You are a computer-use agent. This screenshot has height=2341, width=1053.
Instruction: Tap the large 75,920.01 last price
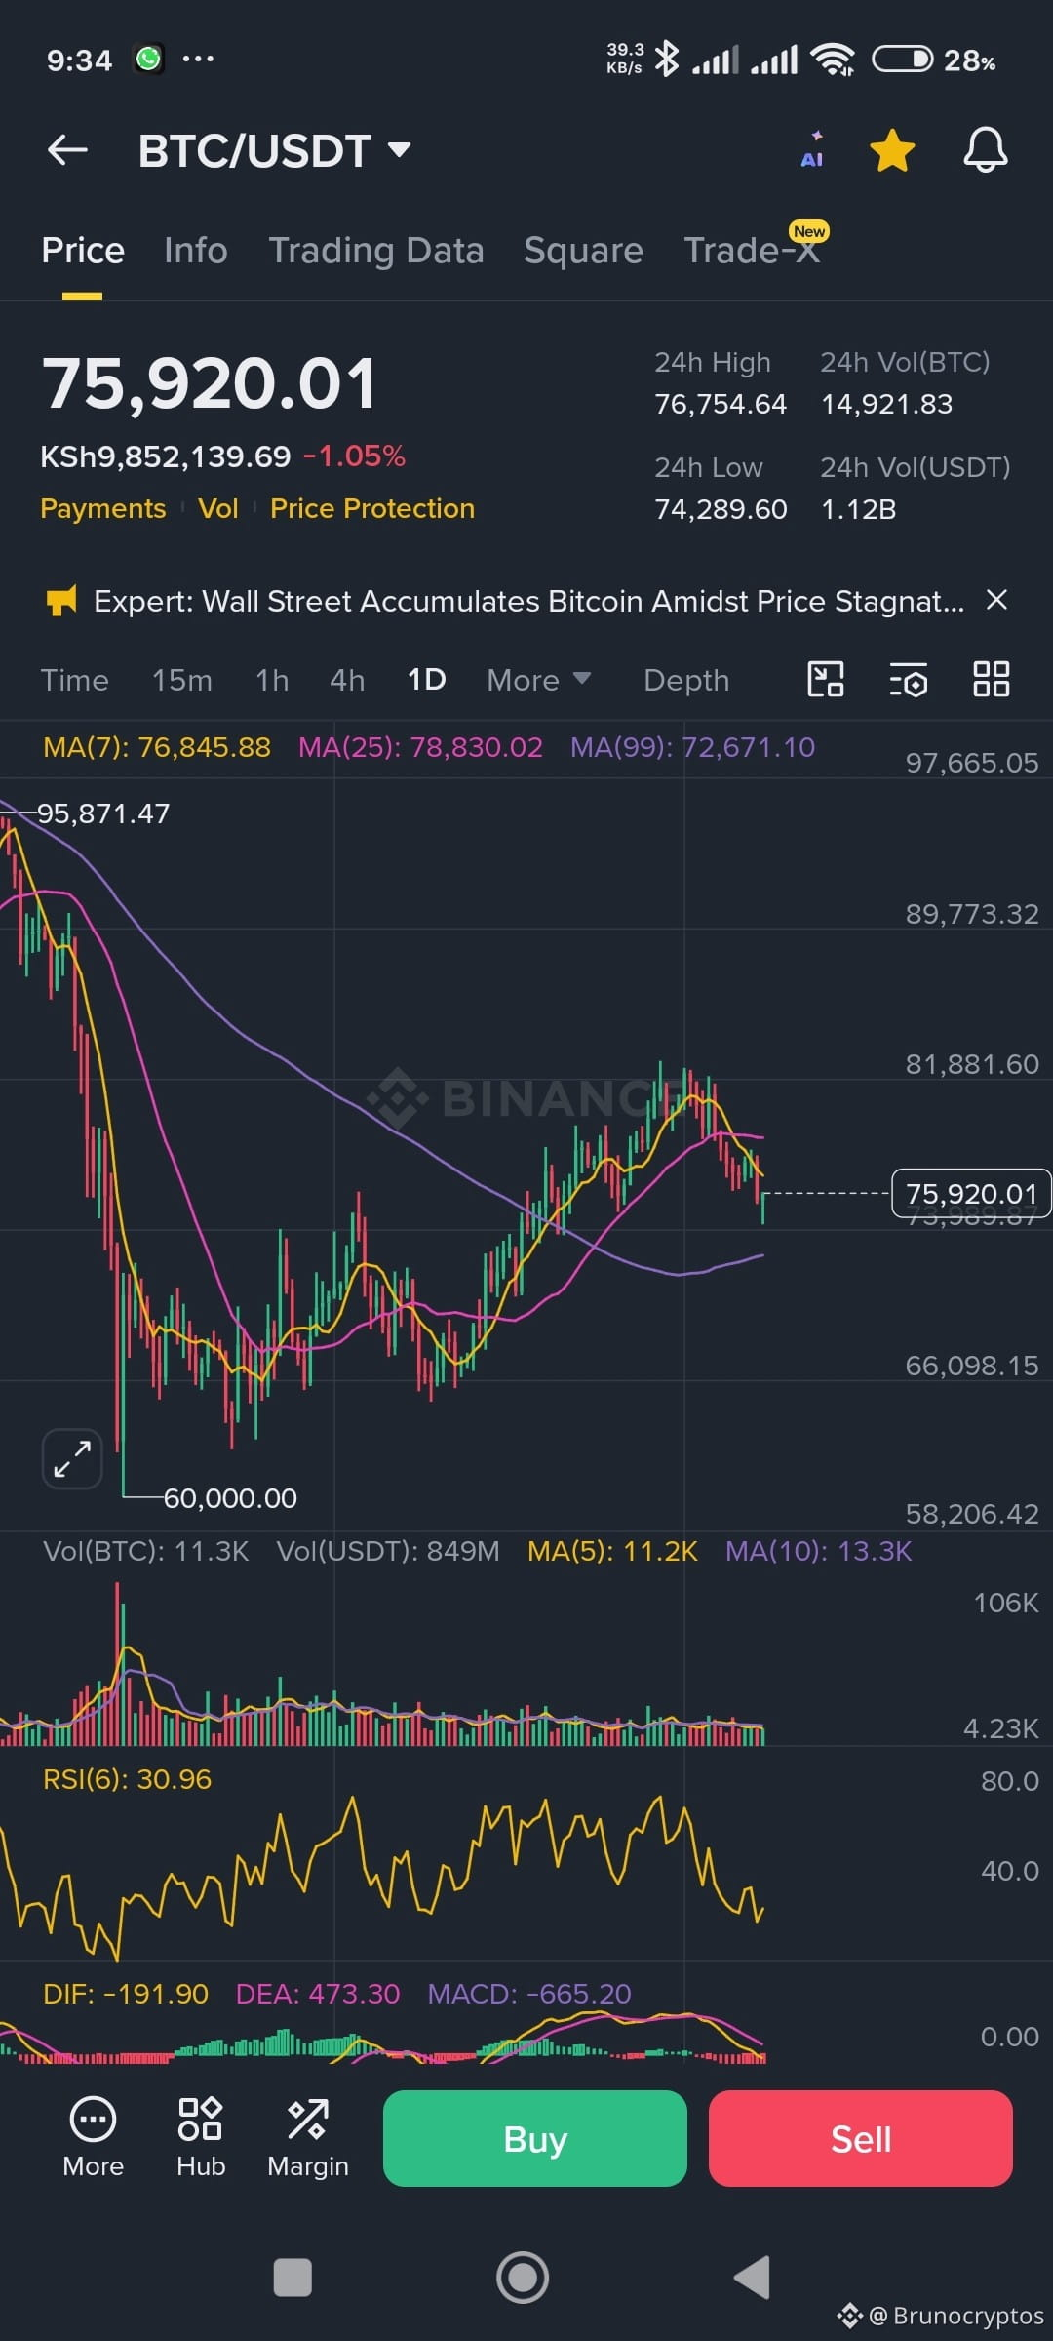[x=209, y=383]
